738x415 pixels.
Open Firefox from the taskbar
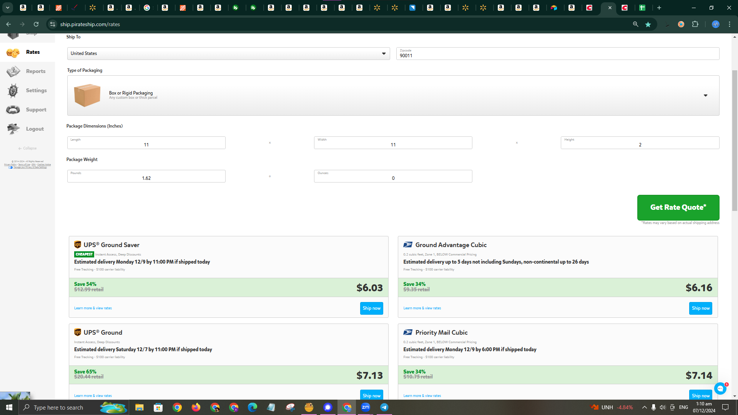pos(196,407)
